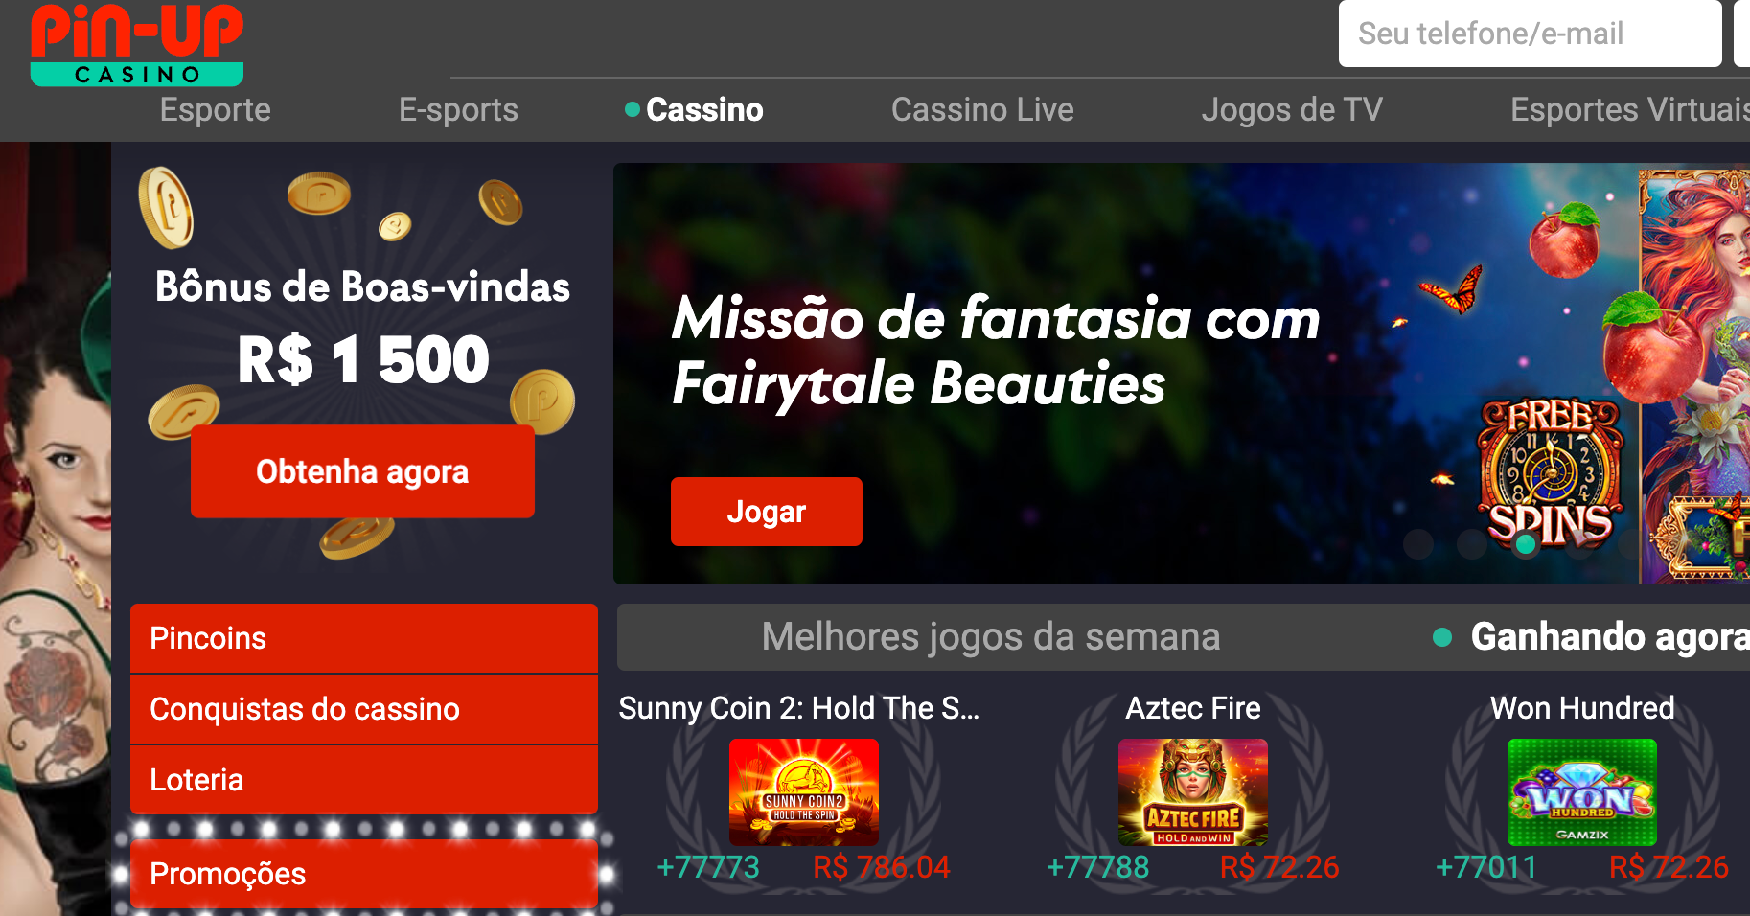The width and height of the screenshot is (1750, 916).
Task: Select the active green carousel dot
Action: (x=1526, y=544)
